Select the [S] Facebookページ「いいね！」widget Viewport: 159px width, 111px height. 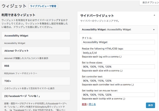coord(36,96)
